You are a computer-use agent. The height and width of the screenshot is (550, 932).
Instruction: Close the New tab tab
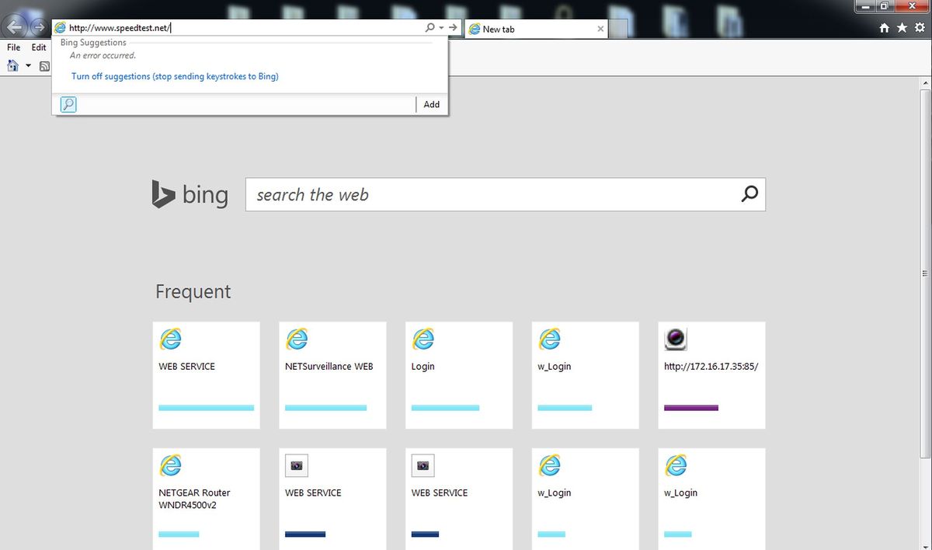pos(600,29)
